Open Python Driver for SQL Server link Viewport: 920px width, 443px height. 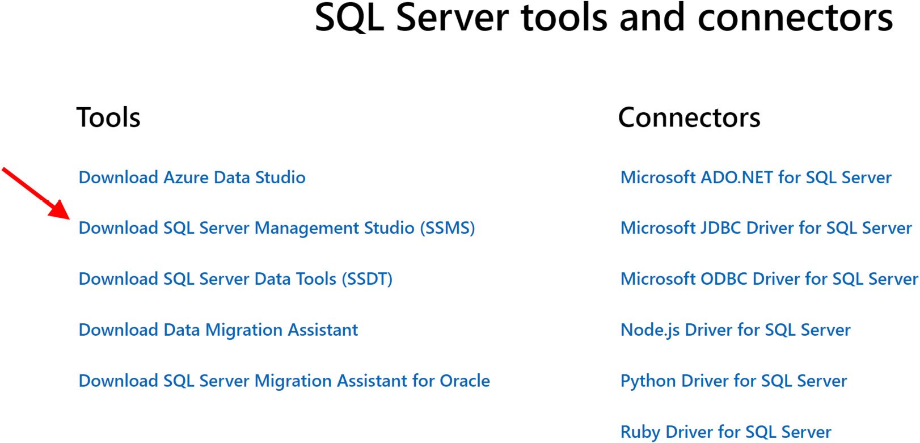coord(734,381)
